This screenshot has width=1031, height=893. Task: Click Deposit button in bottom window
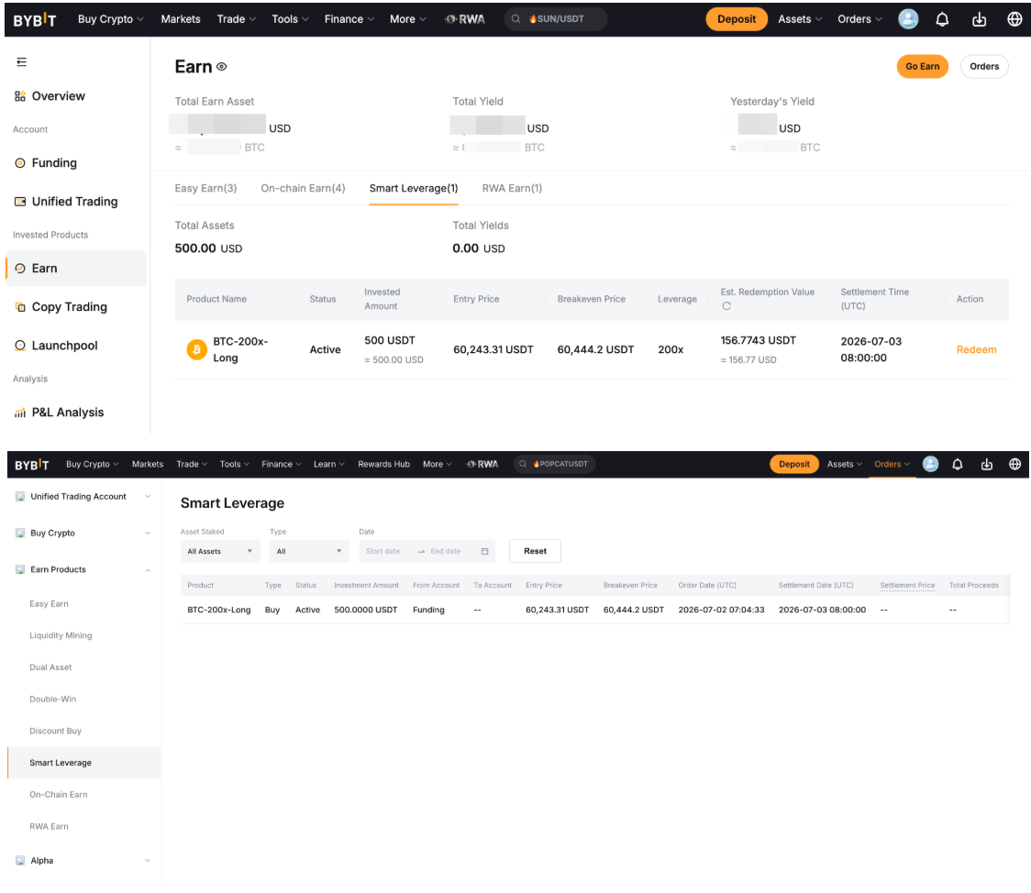pos(794,464)
